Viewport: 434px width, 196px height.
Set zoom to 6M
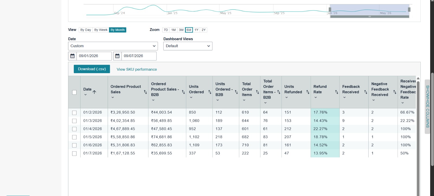tap(189, 30)
